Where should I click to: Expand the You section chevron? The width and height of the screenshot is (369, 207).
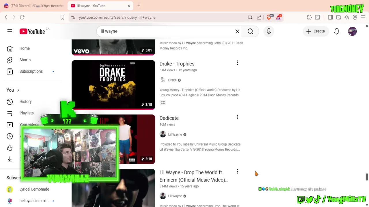point(18,90)
